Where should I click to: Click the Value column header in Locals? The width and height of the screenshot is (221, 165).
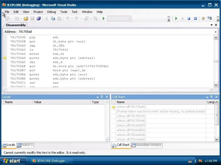point(62,102)
